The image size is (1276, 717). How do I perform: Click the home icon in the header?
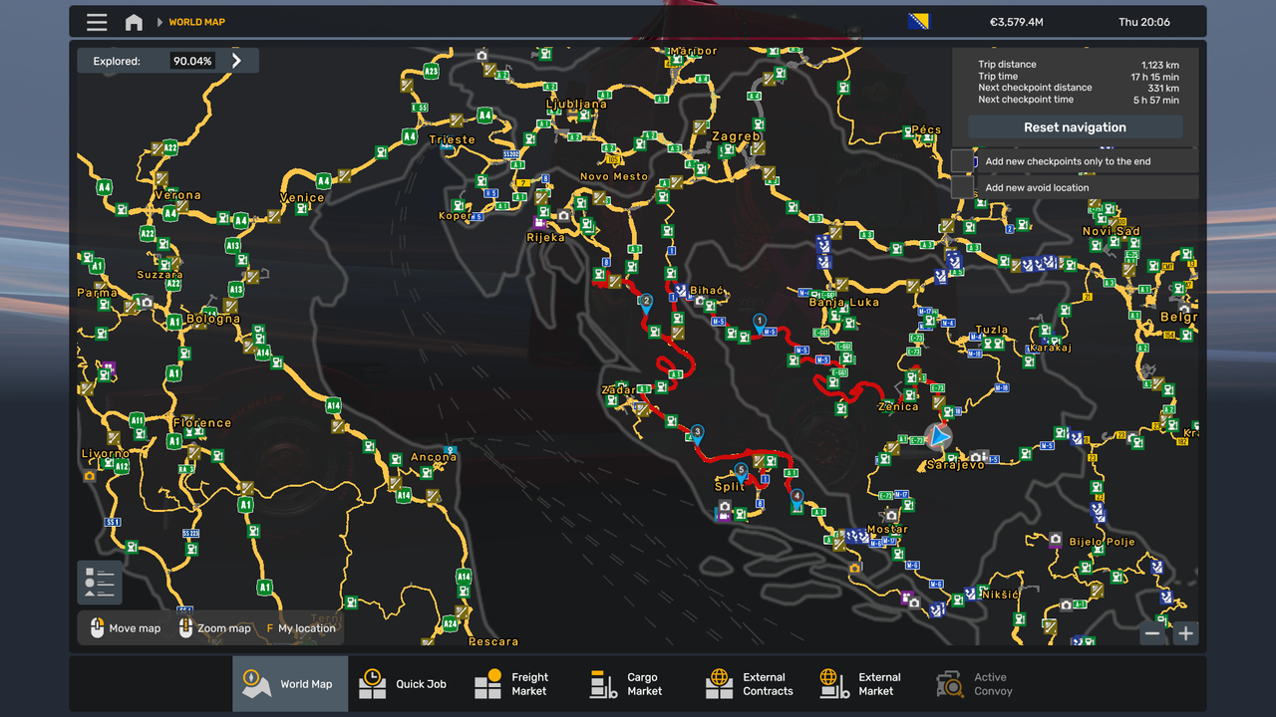(134, 21)
